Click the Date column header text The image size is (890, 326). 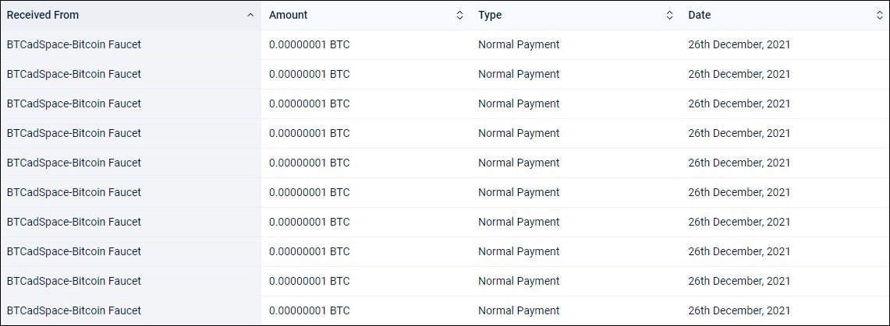click(x=699, y=16)
